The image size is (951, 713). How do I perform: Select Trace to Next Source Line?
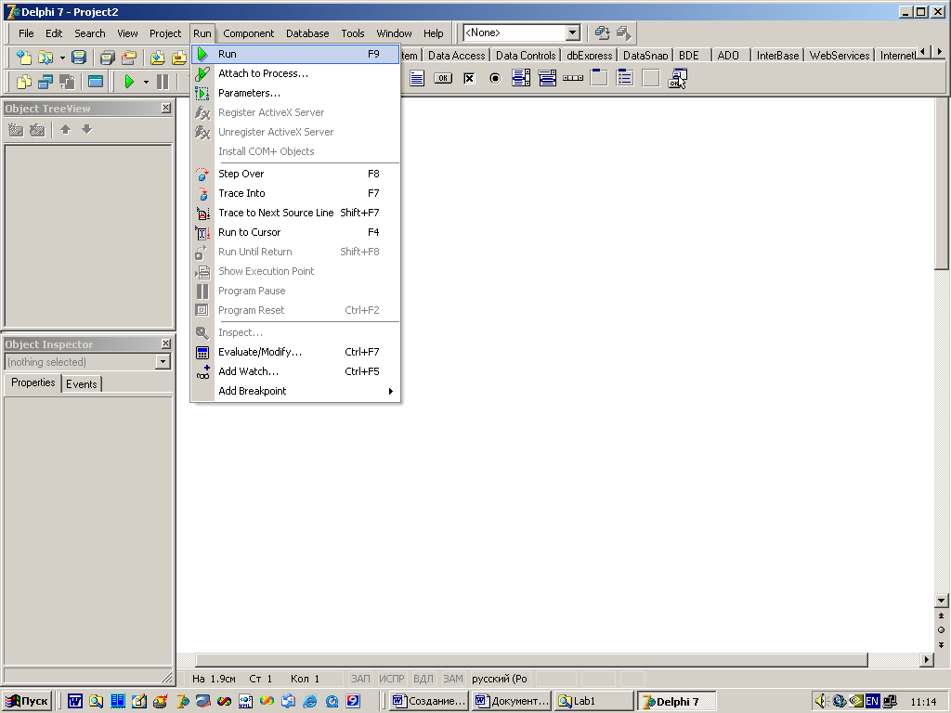click(296, 213)
